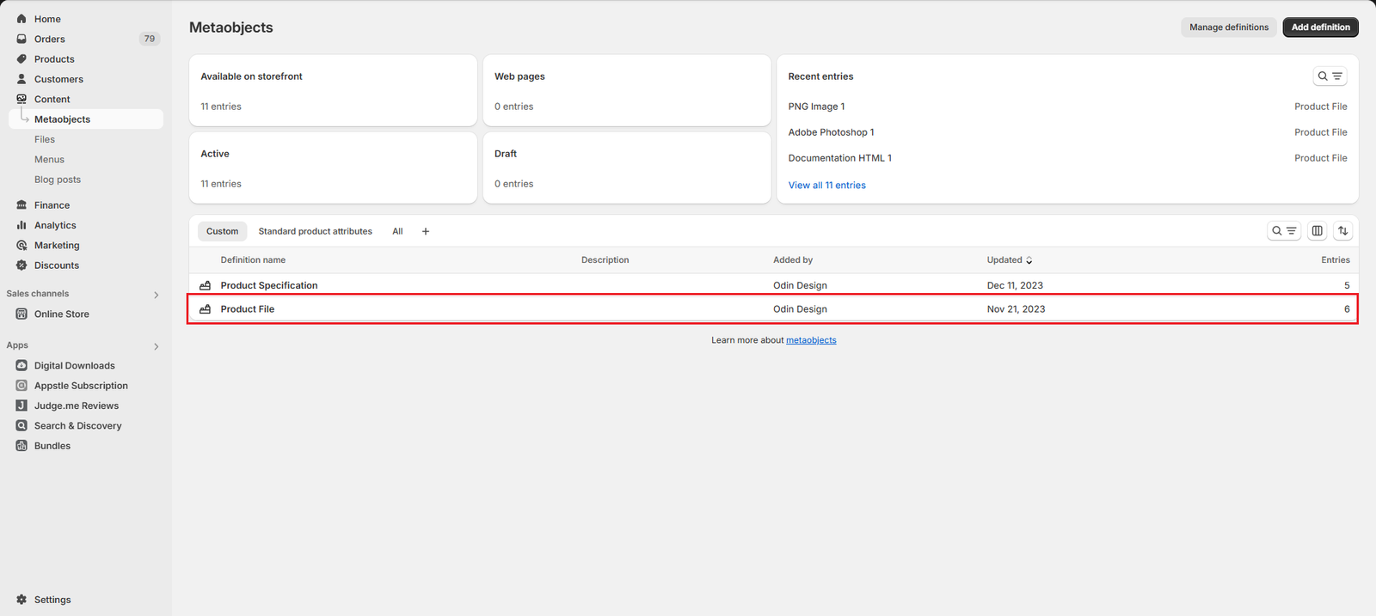
Task: Click the Definition name column header
Action: 253,260
